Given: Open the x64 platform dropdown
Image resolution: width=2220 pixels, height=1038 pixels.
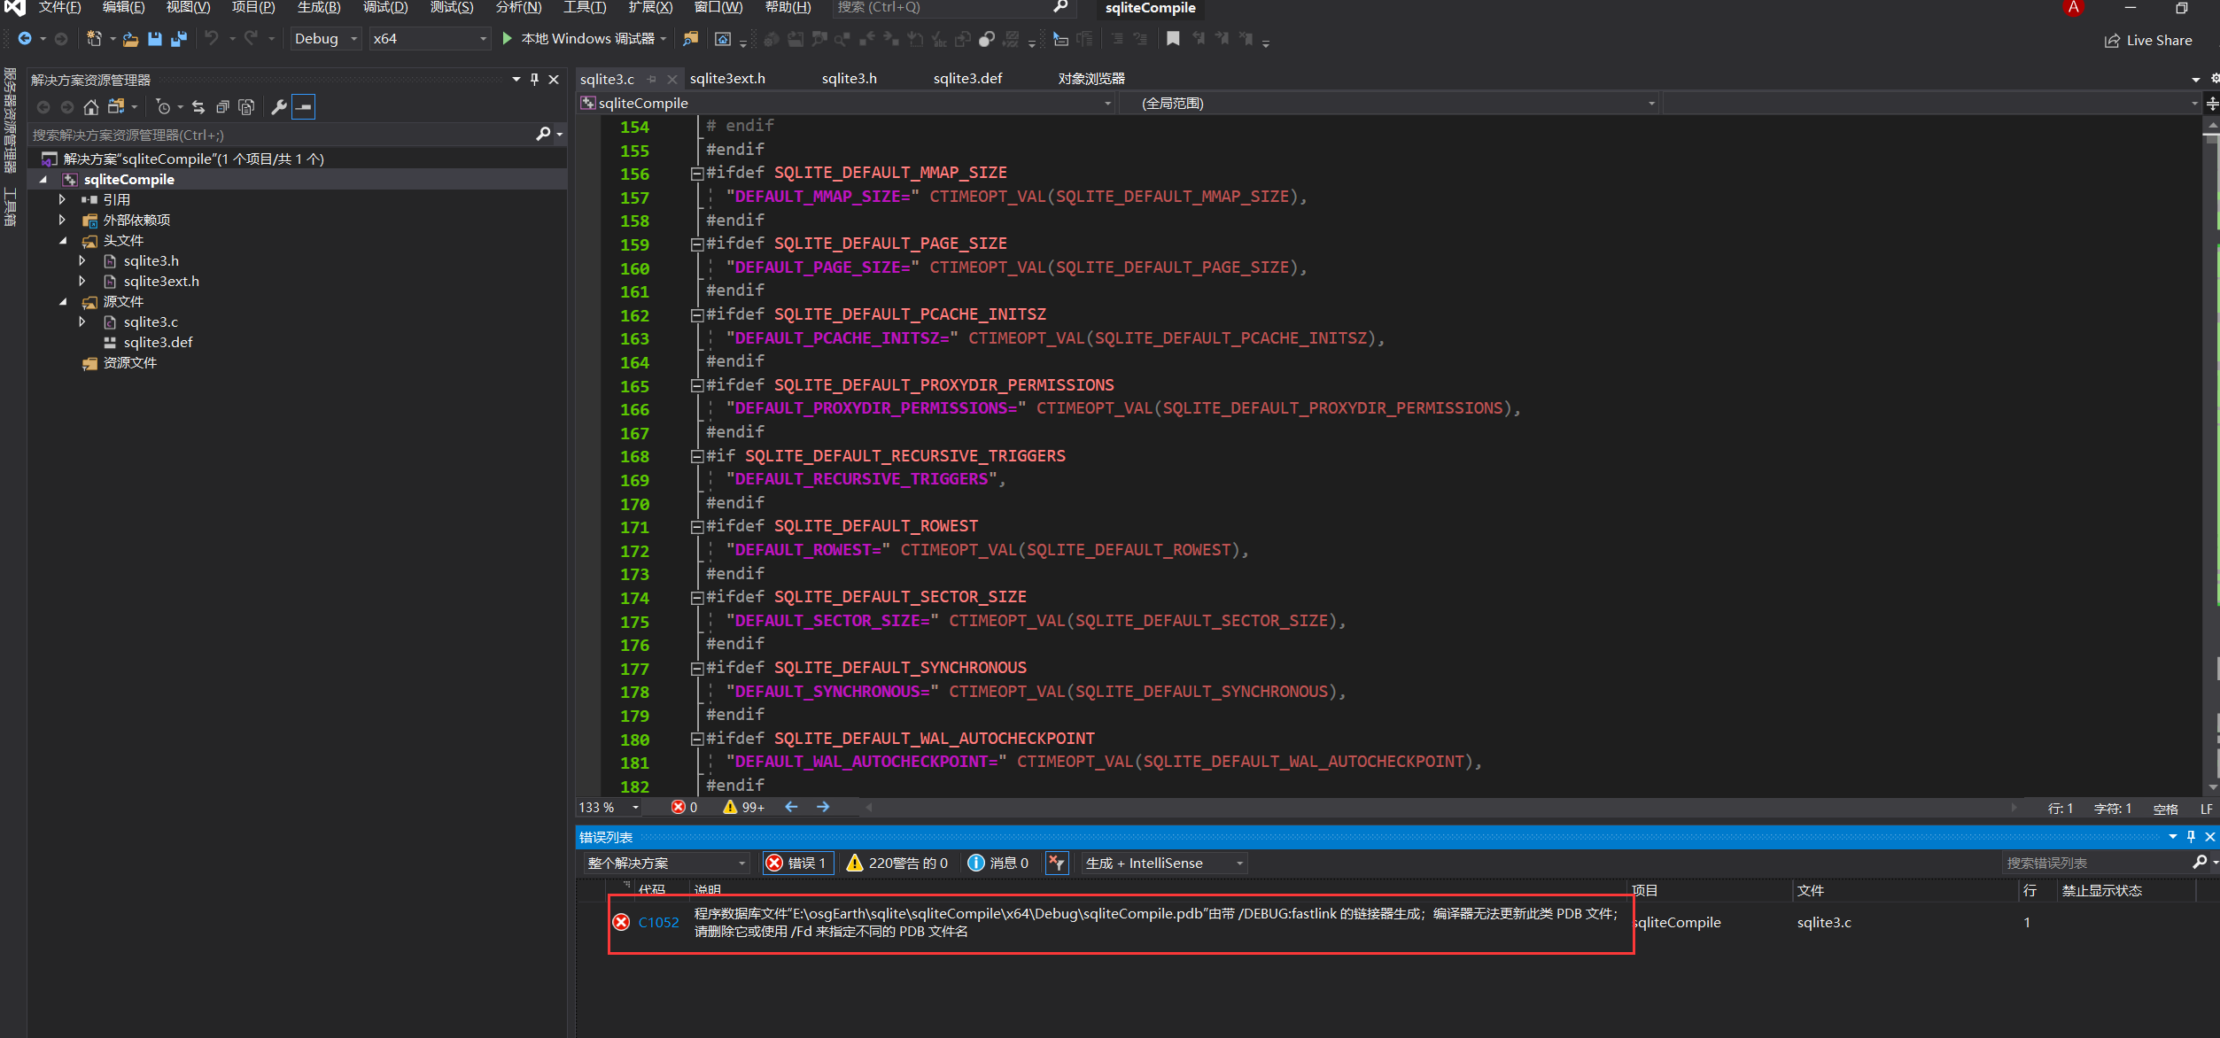Looking at the screenshot, I should pyautogui.click(x=429, y=38).
